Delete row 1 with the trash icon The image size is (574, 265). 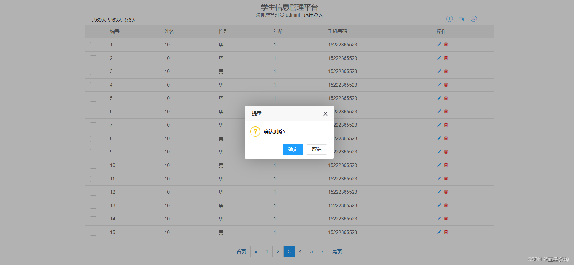click(446, 44)
